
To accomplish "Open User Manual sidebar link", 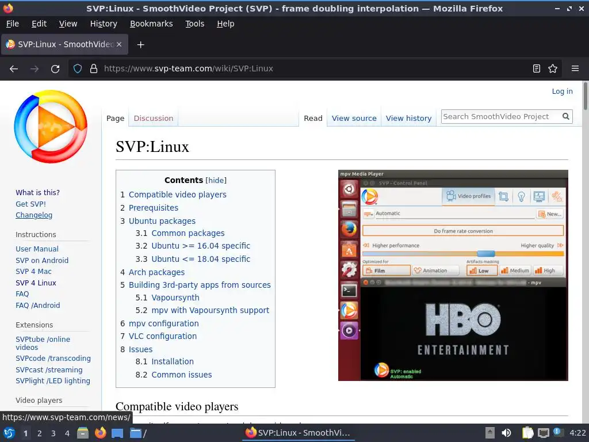I will tap(37, 249).
